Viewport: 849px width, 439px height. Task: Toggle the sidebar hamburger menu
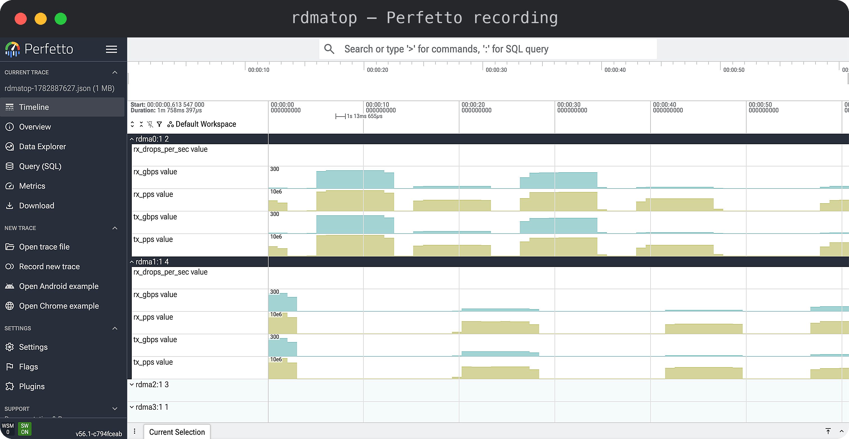(x=111, y=49)
